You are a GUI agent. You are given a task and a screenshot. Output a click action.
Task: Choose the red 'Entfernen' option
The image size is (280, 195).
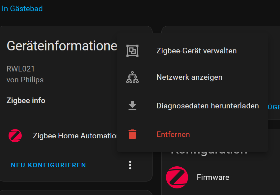click(173, 134)
